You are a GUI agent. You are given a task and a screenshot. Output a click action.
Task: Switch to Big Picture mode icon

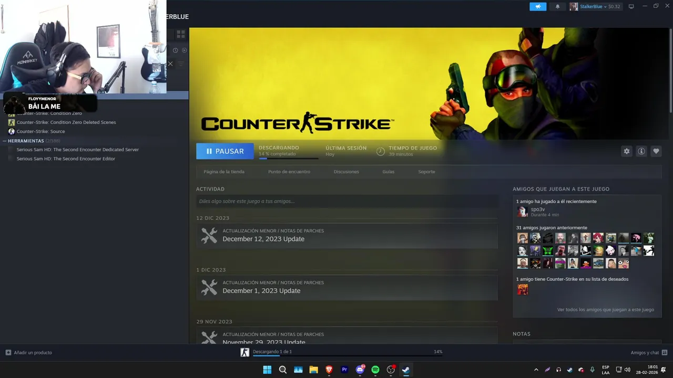631,6
